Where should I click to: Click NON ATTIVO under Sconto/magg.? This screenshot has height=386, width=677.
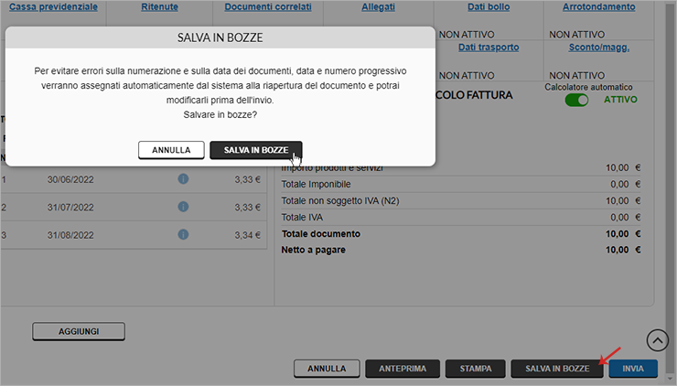577,75
